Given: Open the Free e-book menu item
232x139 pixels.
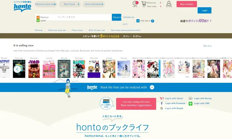Looking at the screenshot, I should (x=77, y=30).
